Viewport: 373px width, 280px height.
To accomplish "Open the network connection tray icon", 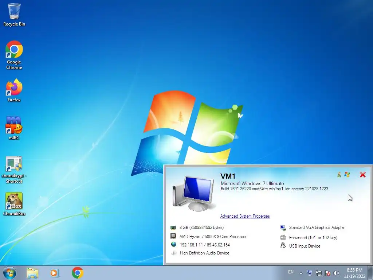I will click(x=318, y=273).
